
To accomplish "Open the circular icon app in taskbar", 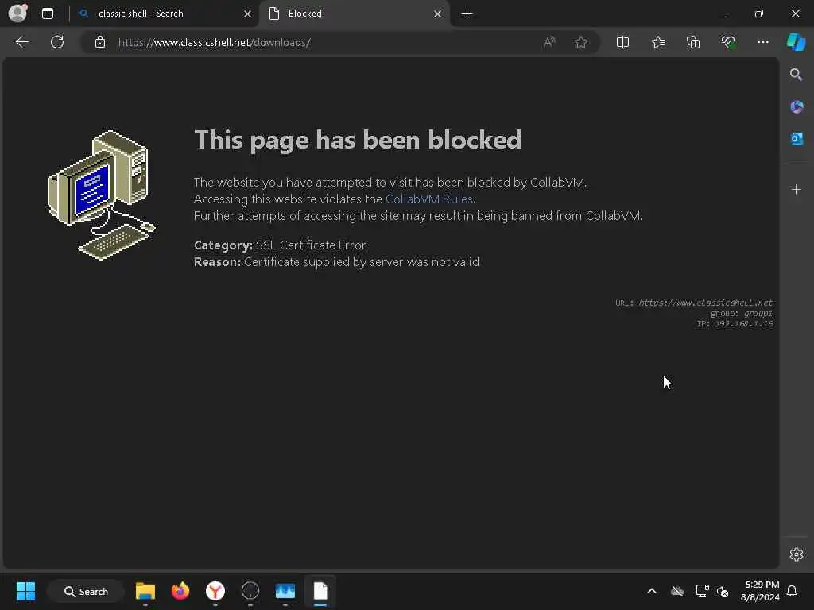I will 250,591.
